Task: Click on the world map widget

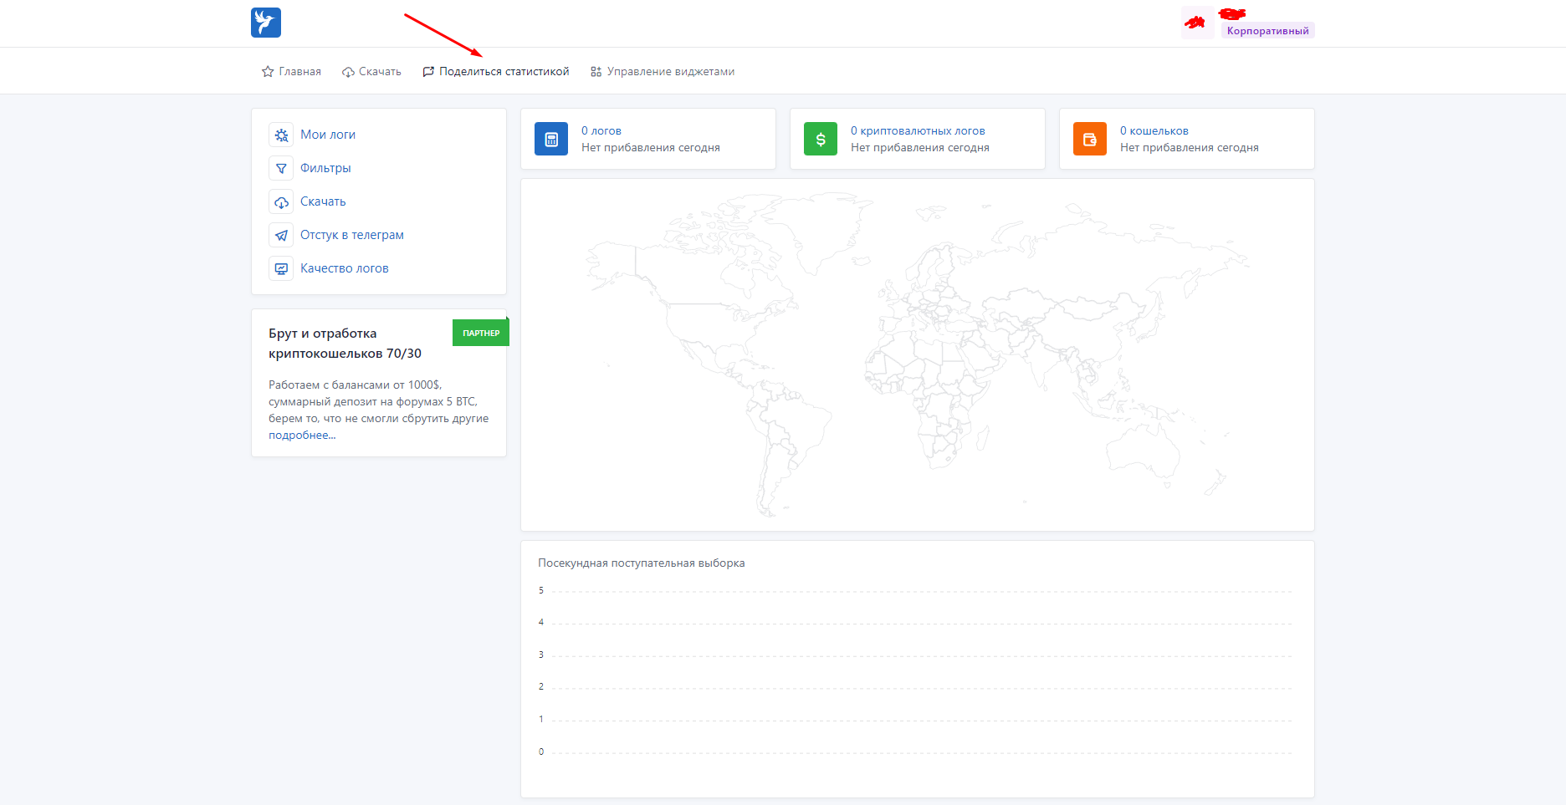Action: click(917, 354)
